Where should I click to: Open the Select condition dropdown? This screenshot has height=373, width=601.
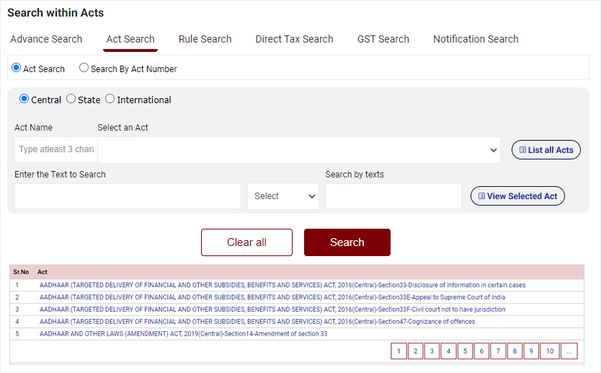pos(283,196)
